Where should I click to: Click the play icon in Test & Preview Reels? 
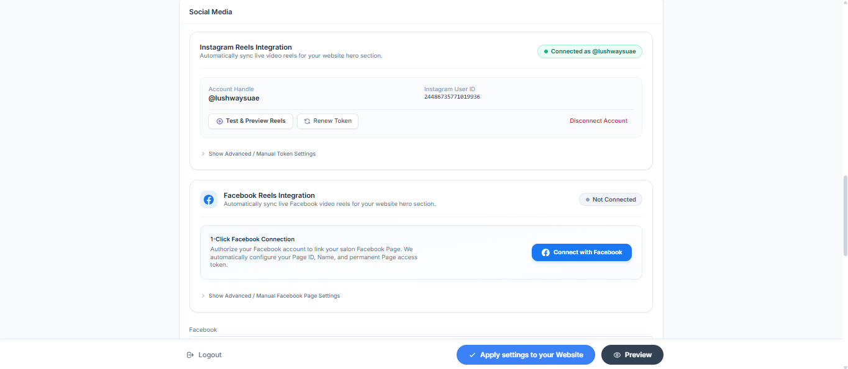pos(219,121)
